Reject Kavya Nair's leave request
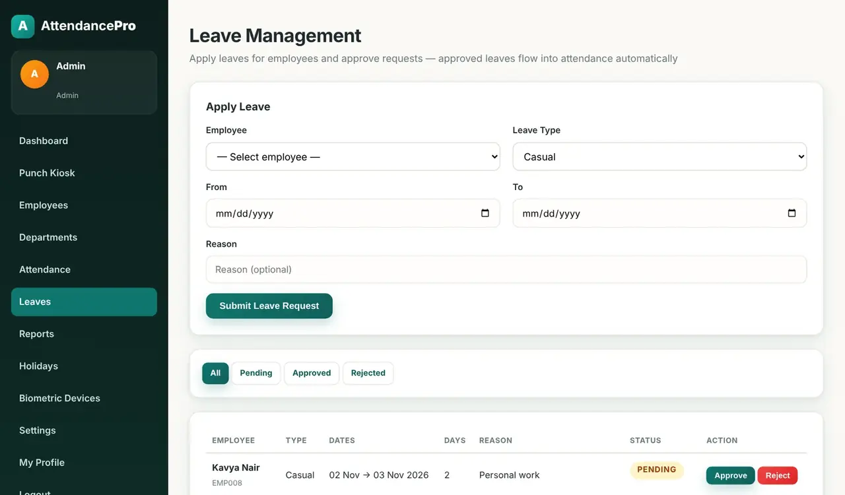The image size is (845, 495). tap(778, 475)
